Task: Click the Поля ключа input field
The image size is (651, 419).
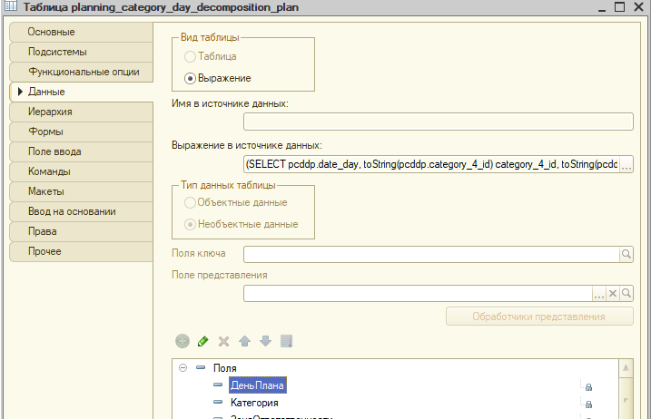Action: point(432,254)
